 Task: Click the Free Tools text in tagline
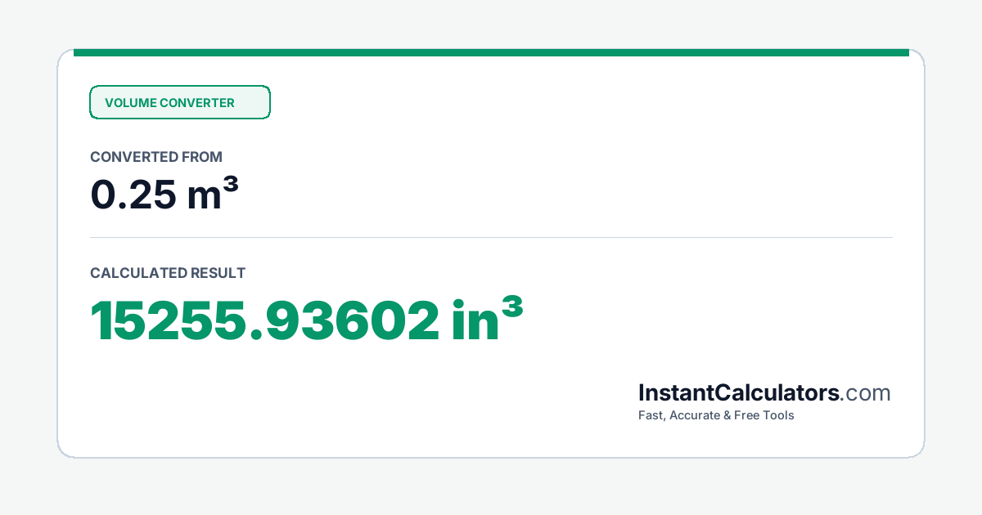765,415
